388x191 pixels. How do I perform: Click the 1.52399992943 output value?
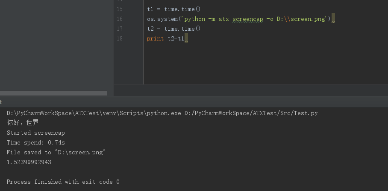29,162
